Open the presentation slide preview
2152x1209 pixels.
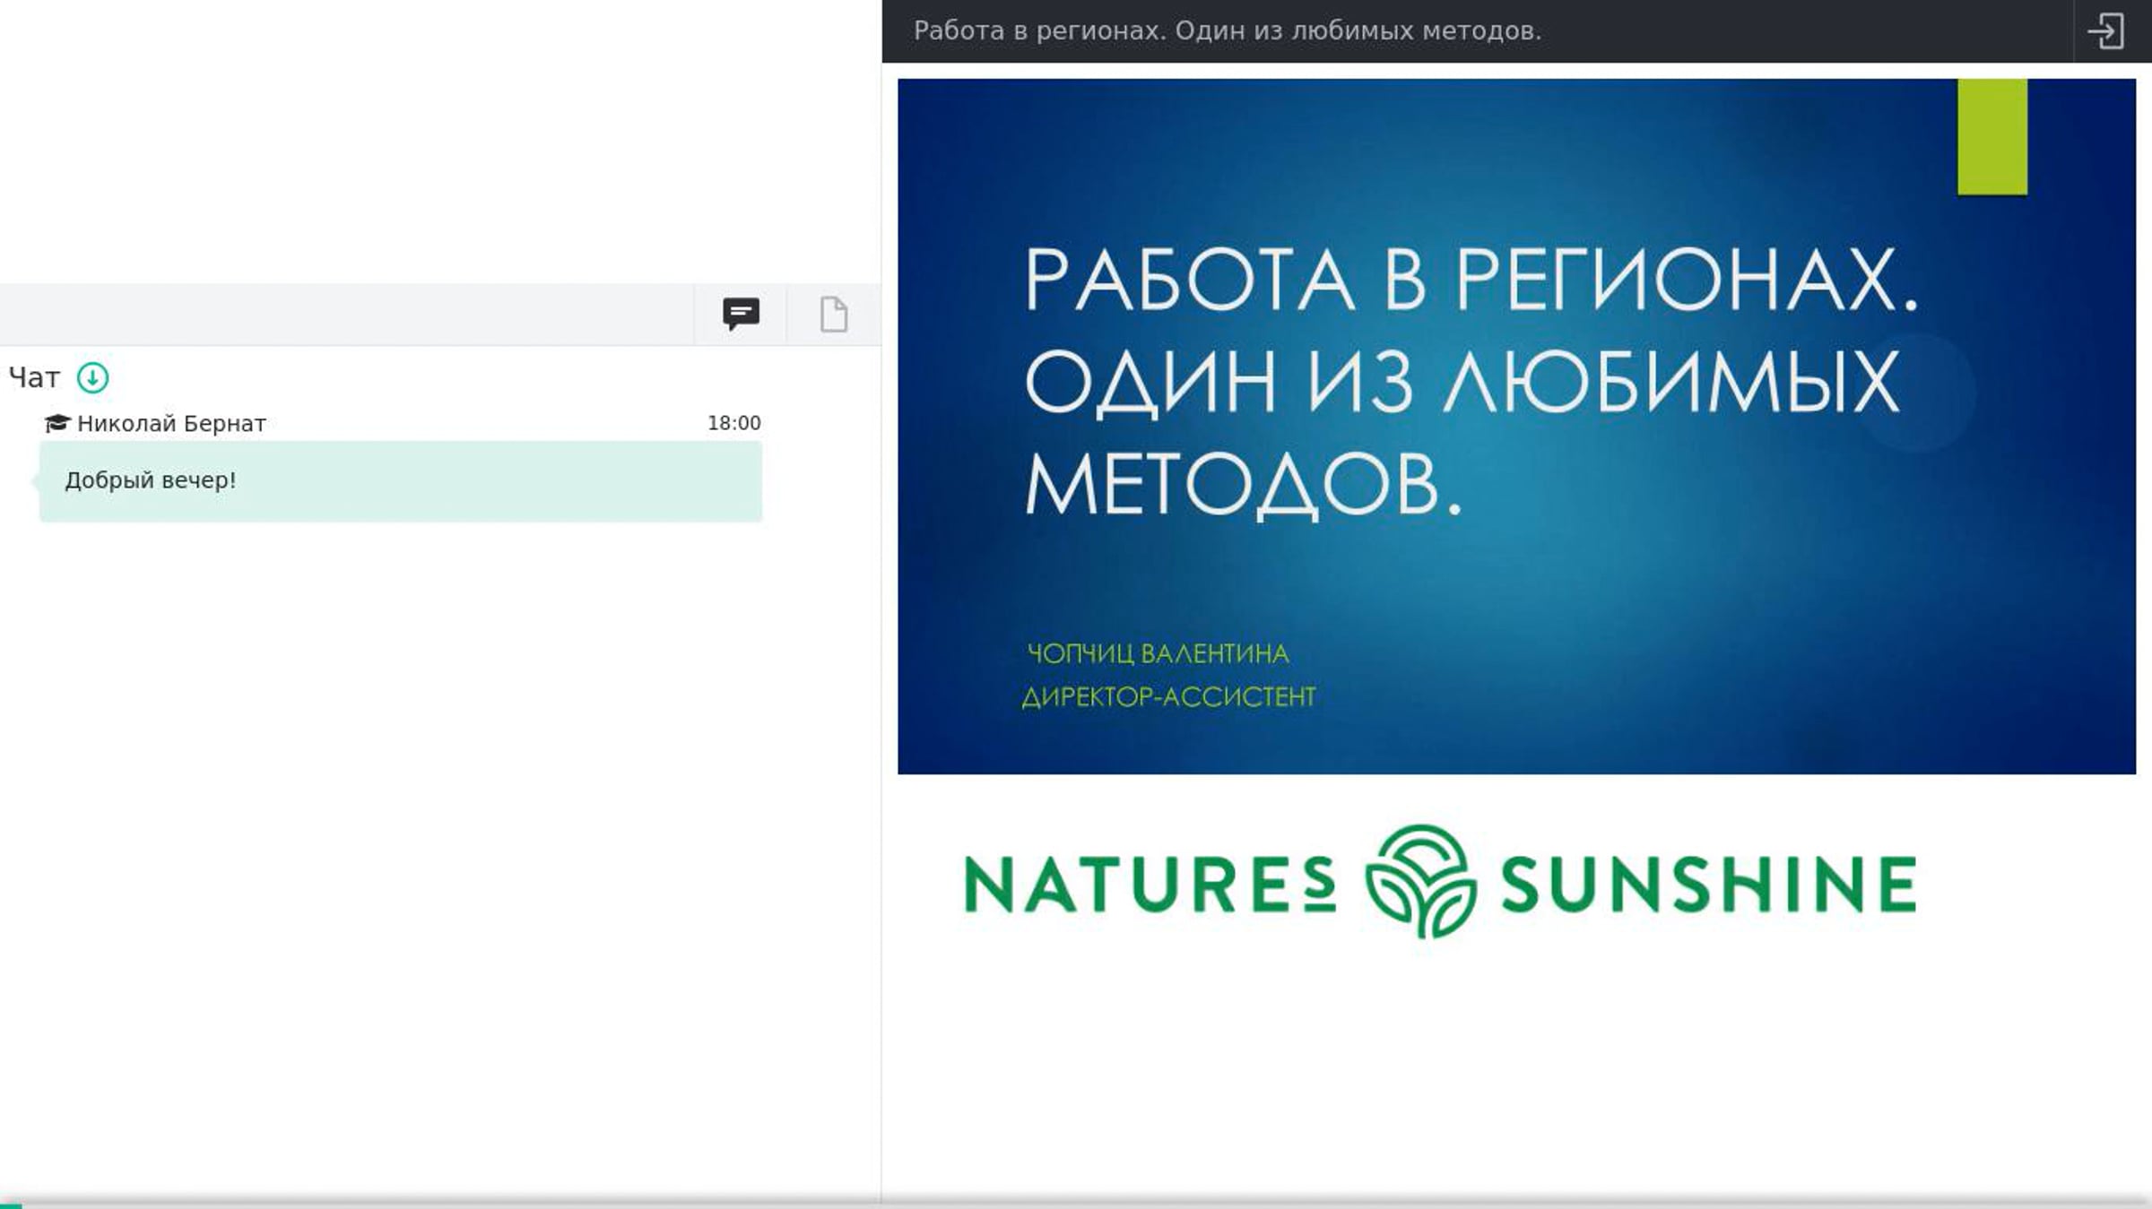point(1516,427)
